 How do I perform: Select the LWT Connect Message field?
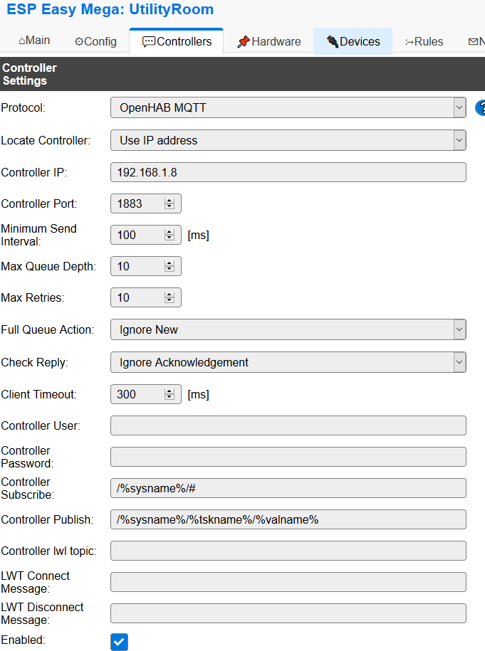pyautogui.click(x=288, y=582)
